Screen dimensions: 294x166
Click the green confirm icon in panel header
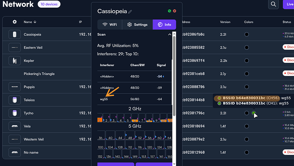click(x=170, y=11)
